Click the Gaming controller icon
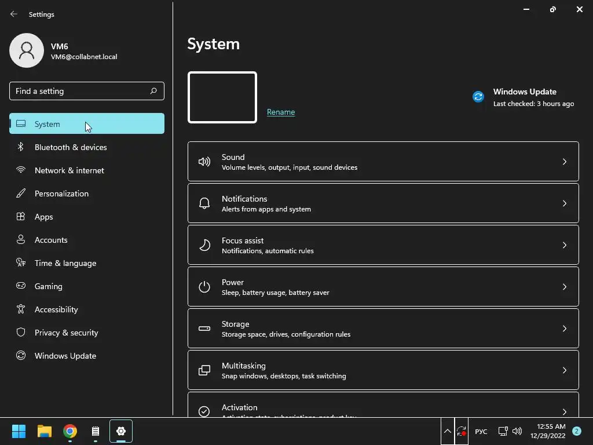This screenshot has width=593, height=445. click(x=21, y=286)
